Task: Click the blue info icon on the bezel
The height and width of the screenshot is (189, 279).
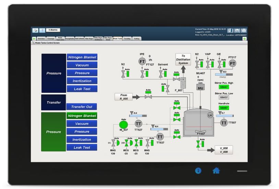Action: point(198,171)
